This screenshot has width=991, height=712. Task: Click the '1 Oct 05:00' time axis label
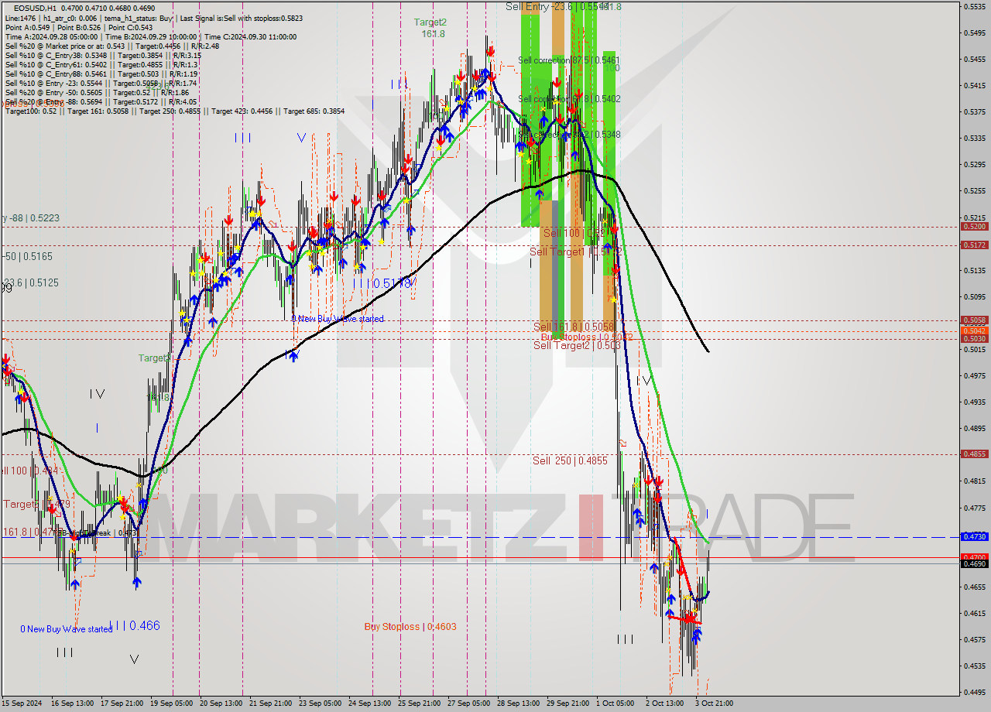click(x=616, y=703)
